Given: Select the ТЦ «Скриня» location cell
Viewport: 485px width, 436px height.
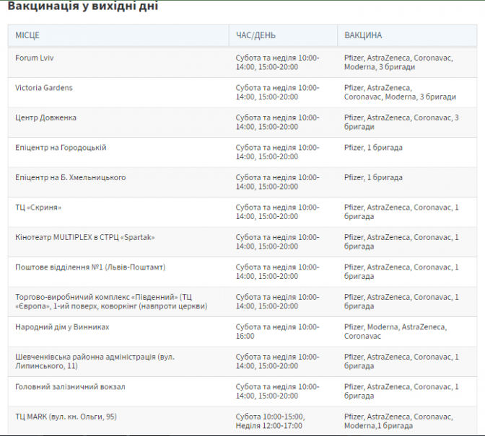Looking at the screenshot, I should (38, 208).
